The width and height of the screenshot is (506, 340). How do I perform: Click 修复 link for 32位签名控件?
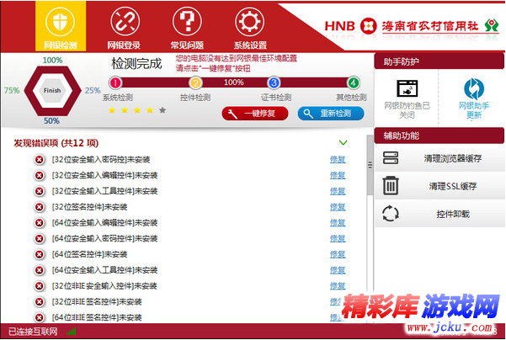point(337,207)
